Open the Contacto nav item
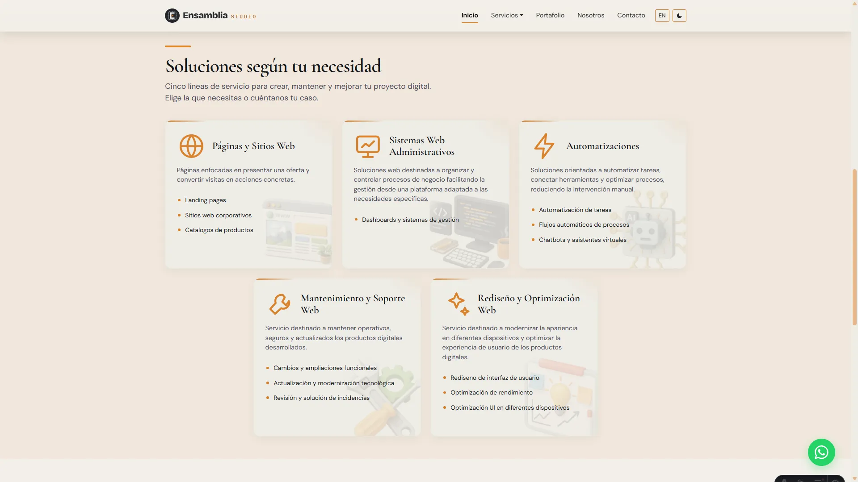Image resolution: width=858 pixels, height=482 pixels. tap(631, 15)
